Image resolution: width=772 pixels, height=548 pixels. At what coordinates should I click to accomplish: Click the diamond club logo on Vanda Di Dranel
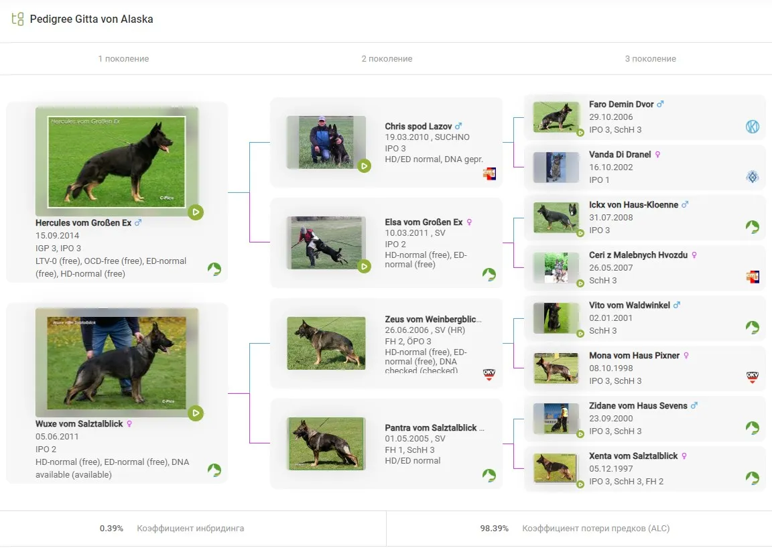pyautogui.click(x=753, y=177)
